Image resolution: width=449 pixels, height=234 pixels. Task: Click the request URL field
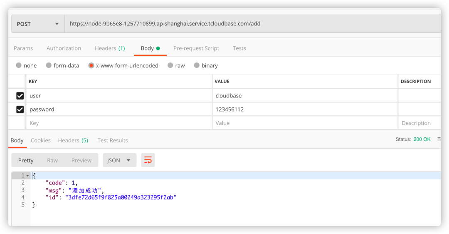[253, 24]
